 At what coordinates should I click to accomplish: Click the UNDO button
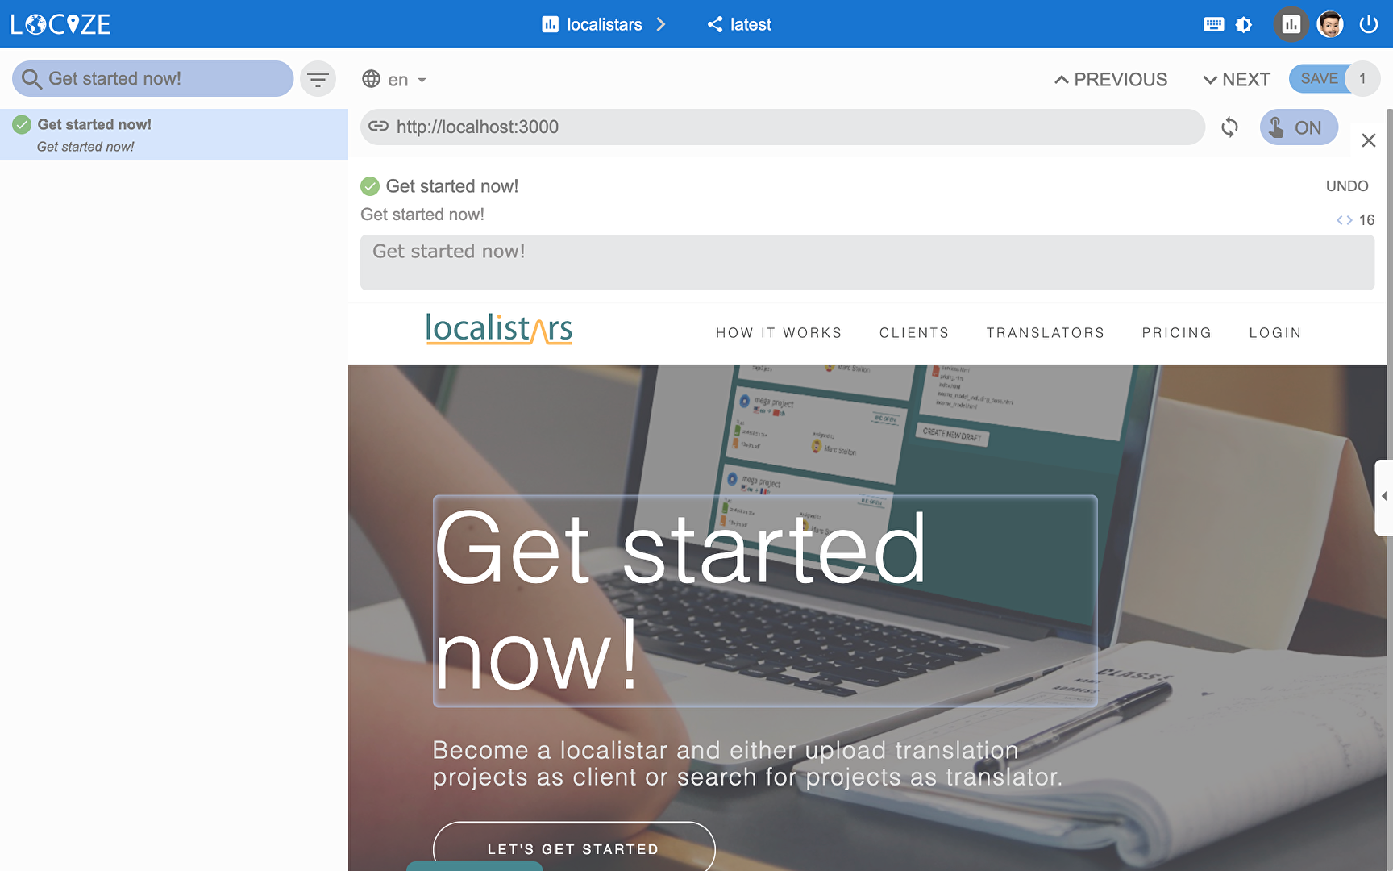pos(1346,186)
